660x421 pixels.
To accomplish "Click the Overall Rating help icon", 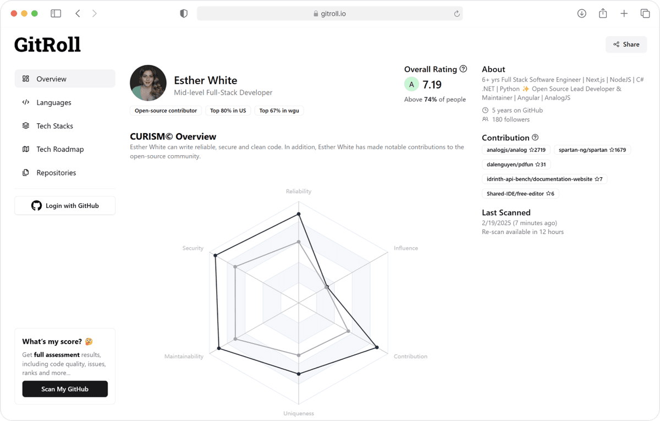I will (464, 69).
